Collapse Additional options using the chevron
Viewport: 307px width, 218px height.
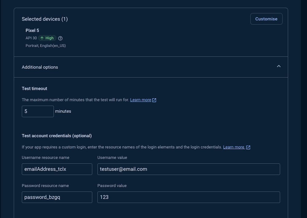[x=279, y=66]
